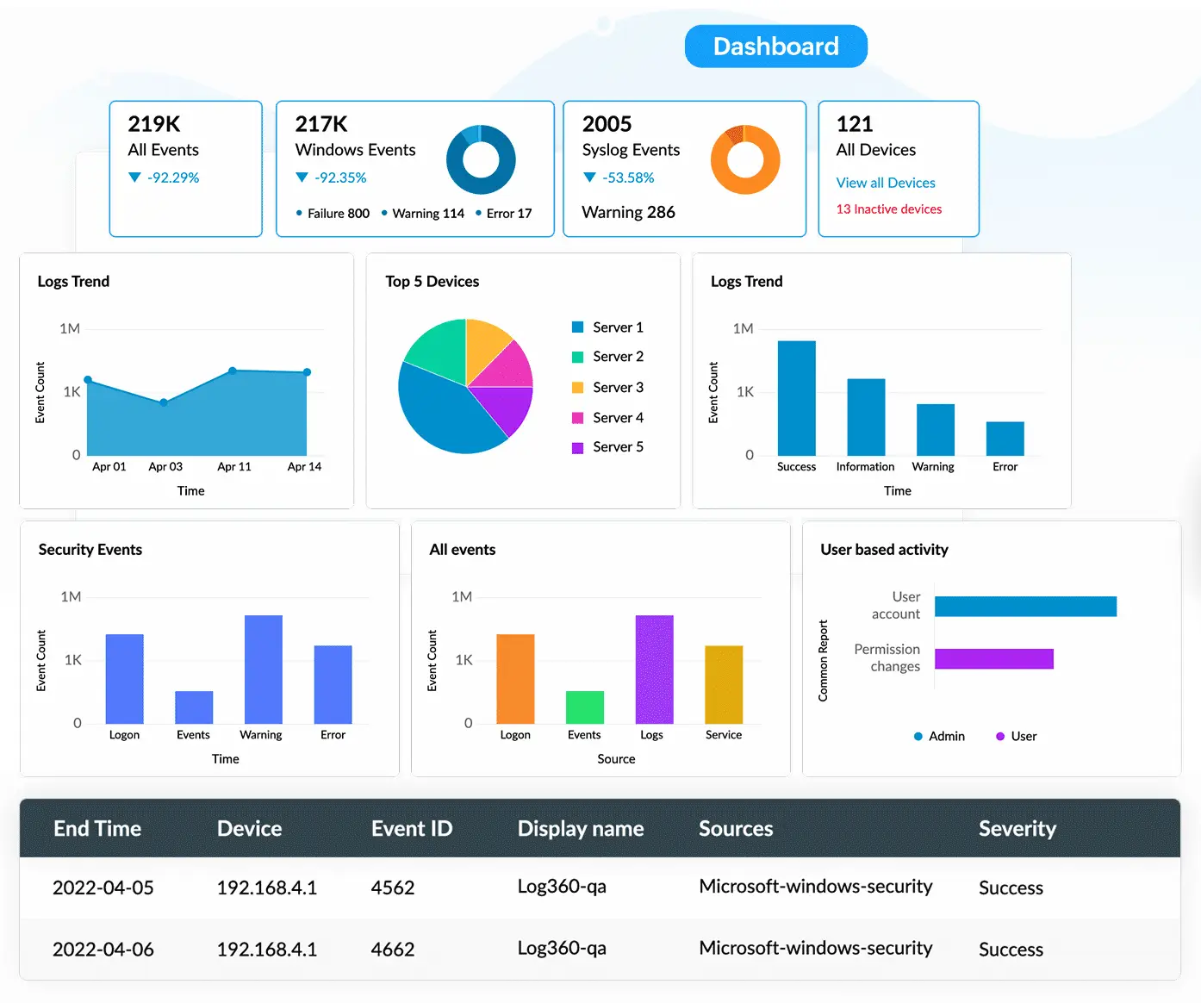Screen dimensions: 1201x1003
Task: Click the purple Logs bar in All events
Action: 654,670
